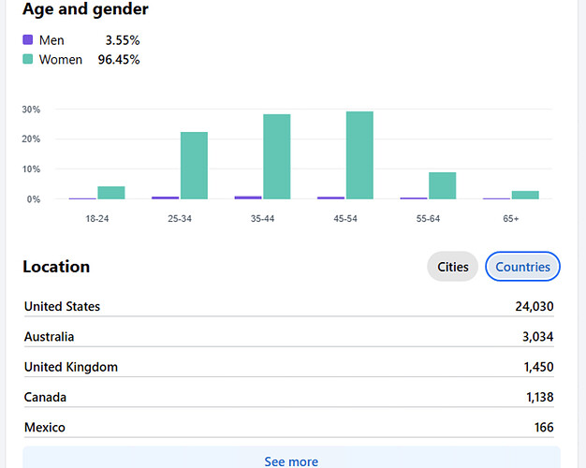Viewport: 586px width, 468px height.
Task: Click the 1,138 value for Canada
Action: pos(539,398)
